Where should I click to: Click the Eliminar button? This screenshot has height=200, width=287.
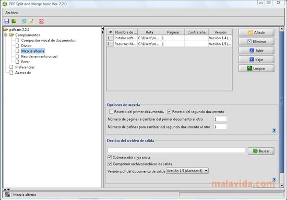(x=256, y=41)
